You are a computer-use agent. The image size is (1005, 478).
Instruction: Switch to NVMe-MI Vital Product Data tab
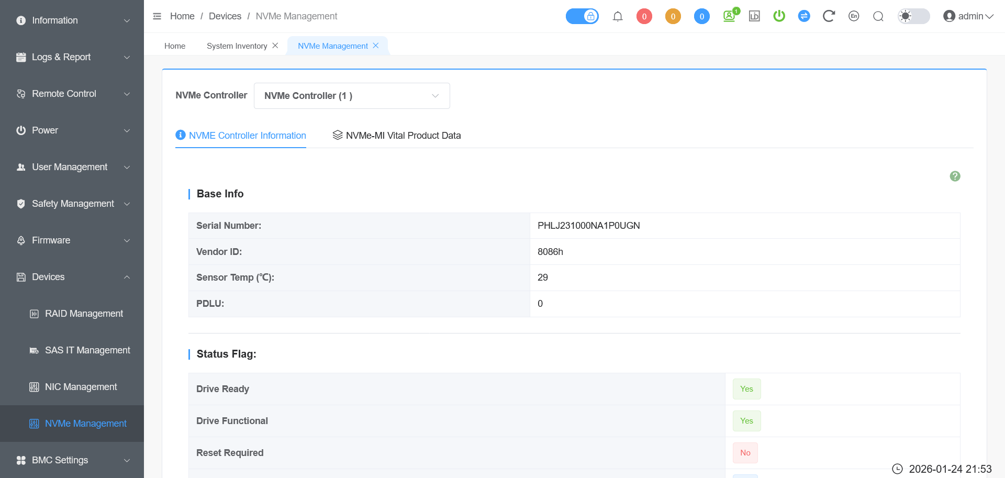[397, 136]
